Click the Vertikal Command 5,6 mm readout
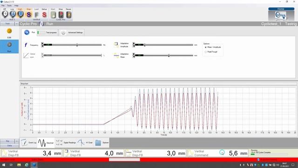 point(218,153)
